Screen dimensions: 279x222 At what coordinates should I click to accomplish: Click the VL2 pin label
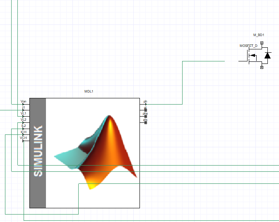tap(23, 120)
